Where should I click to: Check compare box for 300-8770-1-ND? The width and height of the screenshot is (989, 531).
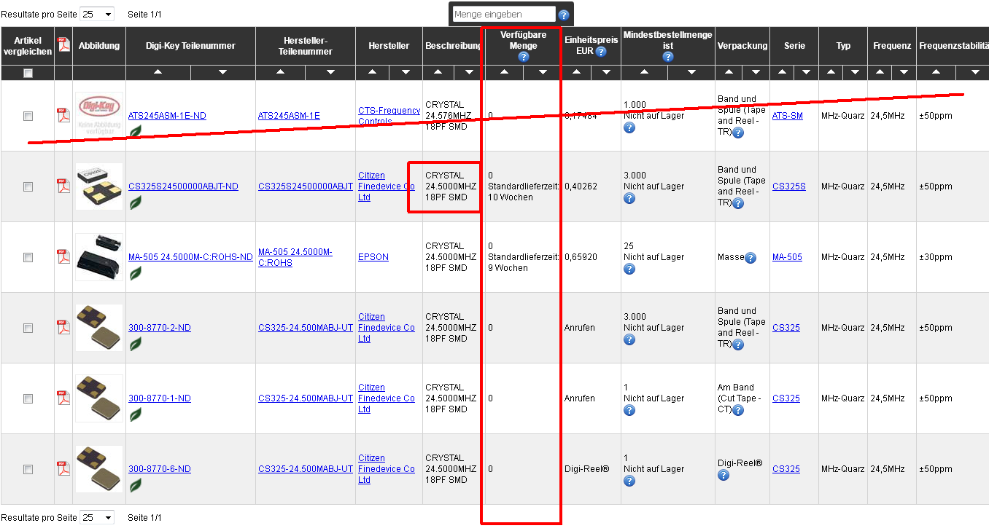(28, 398)
